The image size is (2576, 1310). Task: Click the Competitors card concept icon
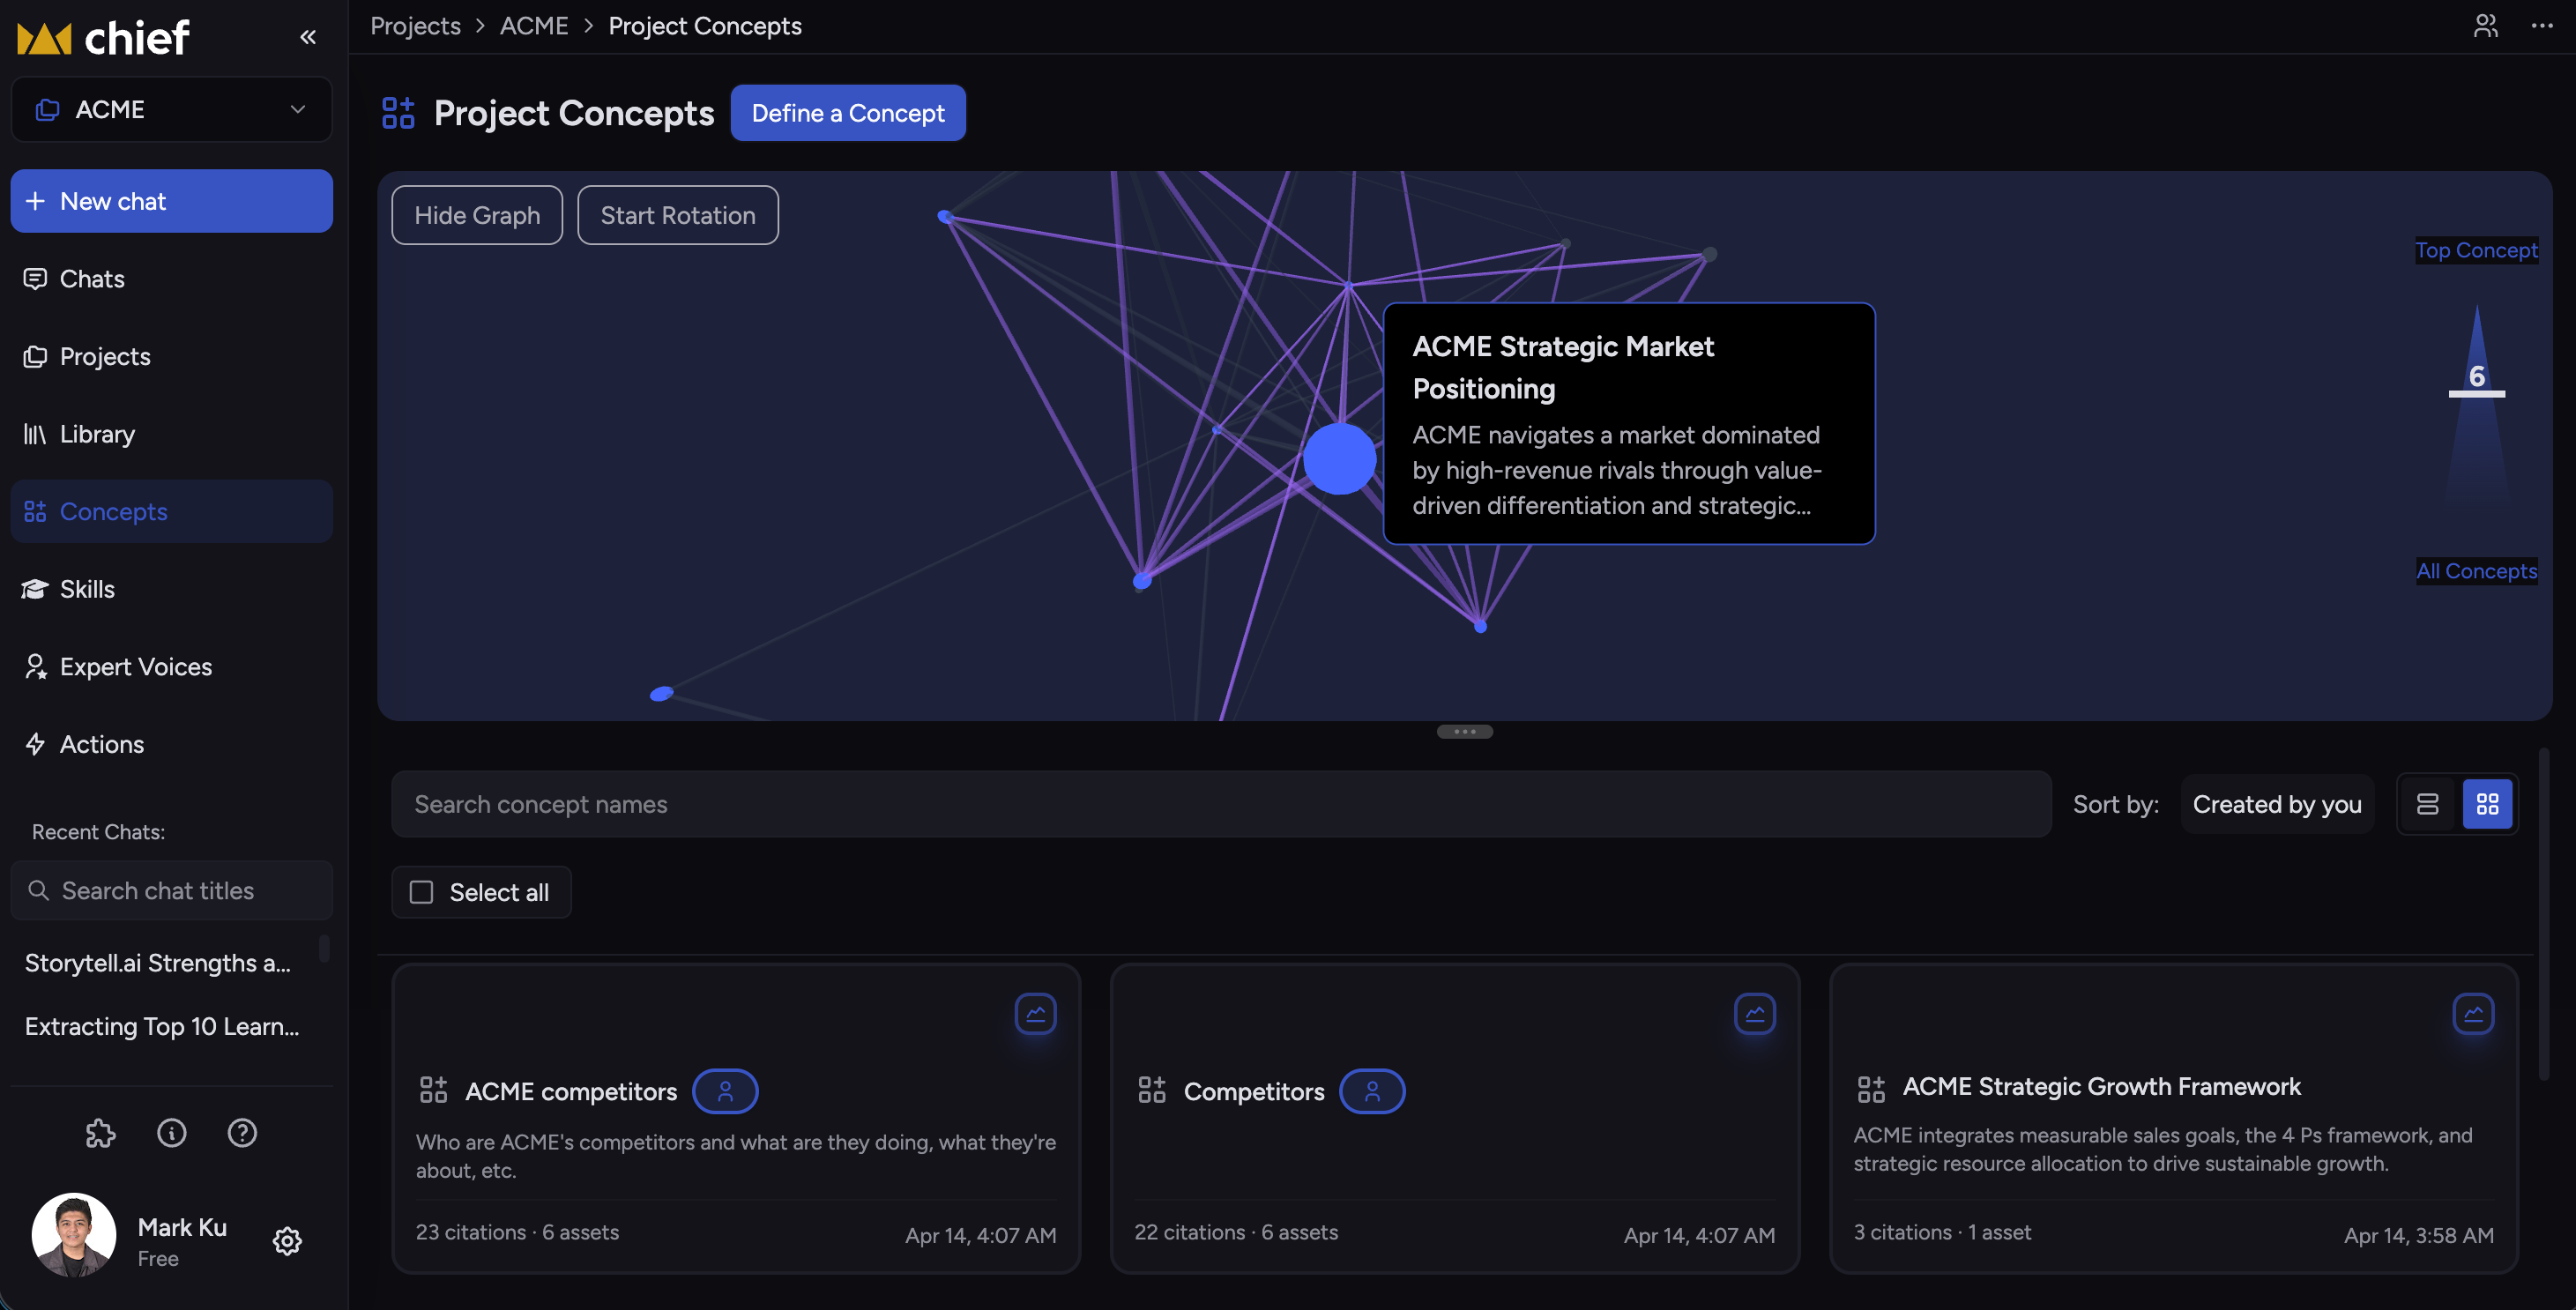pyautogui.click(x=1152, y=1090)
